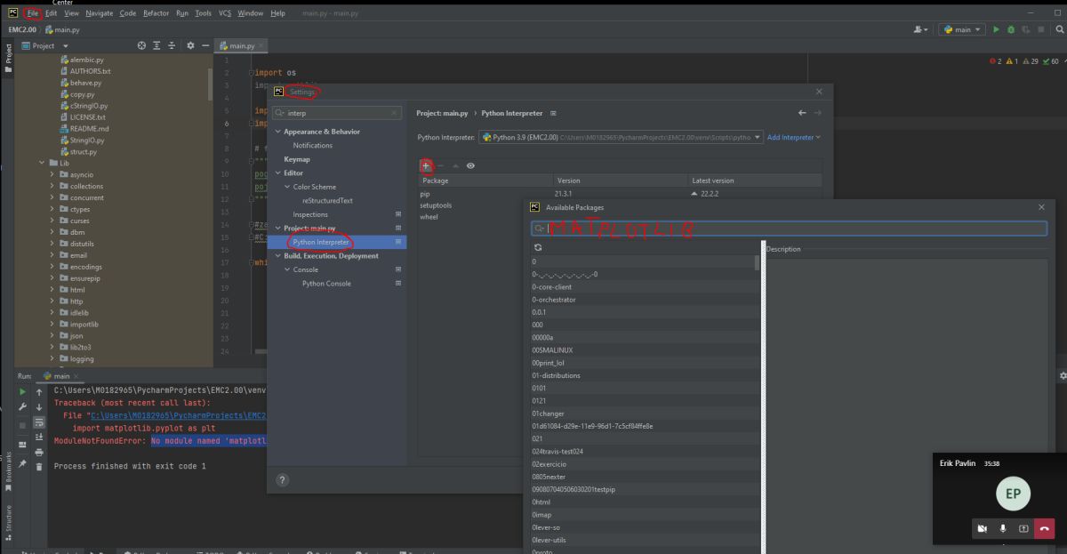Rerun main in the Run panel

click(x=23, y=391)
